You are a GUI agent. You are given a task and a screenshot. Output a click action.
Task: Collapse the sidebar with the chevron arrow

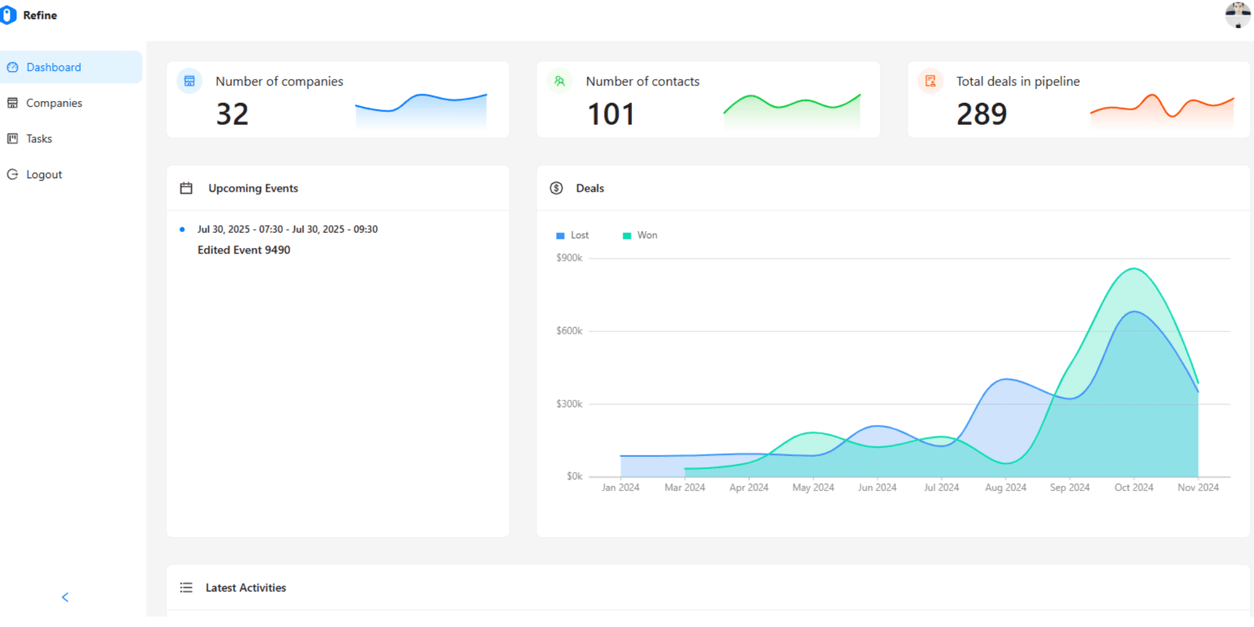66,597
